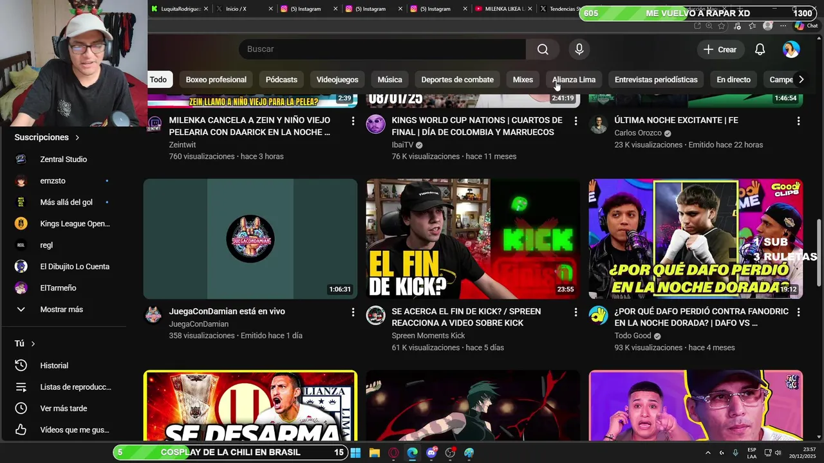Click the Crear button
This screenshot has width=824, height=463.
click(720, 50)
